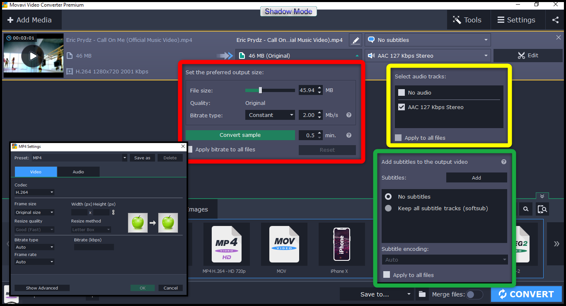Open the Save to... dropdown
The height and width of the screenshot is (306, 566).
coord(377,294)
